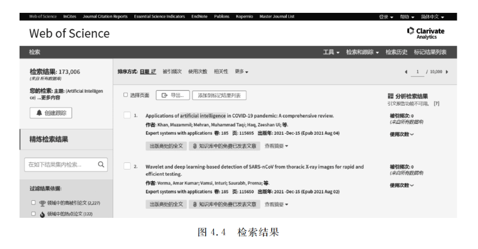Click the 分析检索结果 bar chart icon

click(391, 96)
